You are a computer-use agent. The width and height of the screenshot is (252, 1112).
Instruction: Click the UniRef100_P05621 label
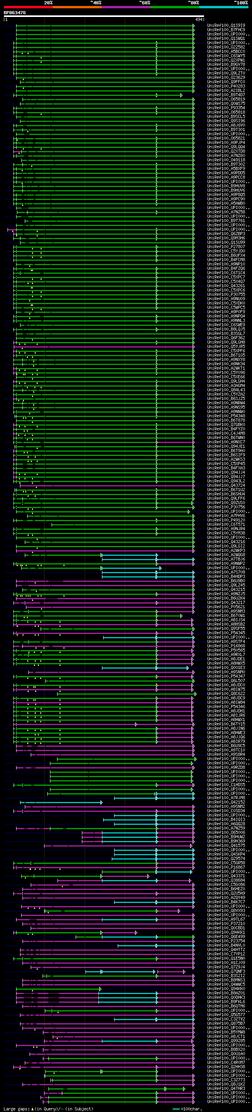coord(226,607)
